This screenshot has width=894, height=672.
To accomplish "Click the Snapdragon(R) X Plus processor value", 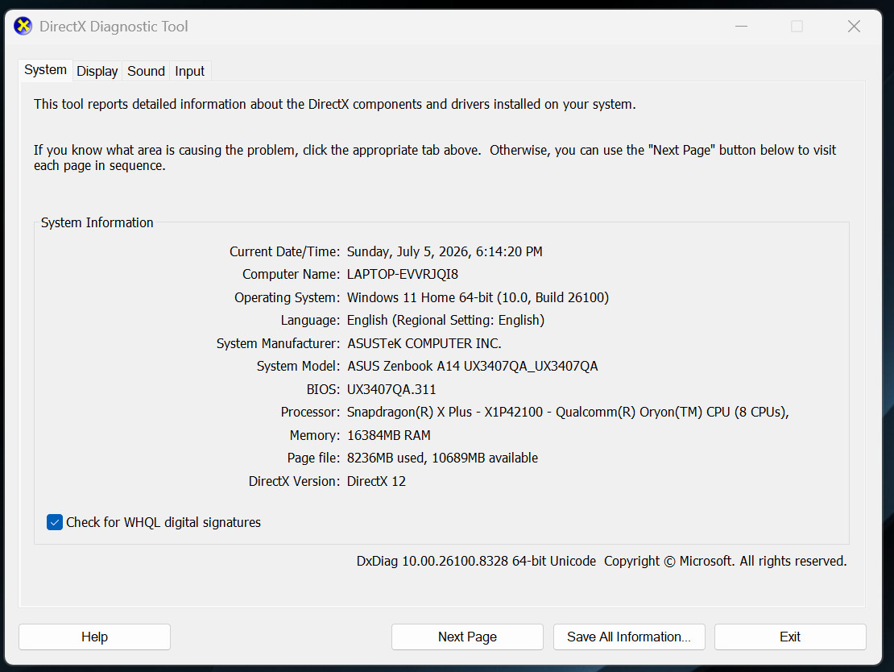I will pyautogui.click(x=568, y=413).
